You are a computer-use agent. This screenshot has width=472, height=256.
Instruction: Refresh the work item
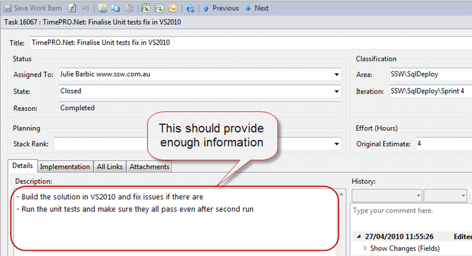(x=72, y=8)
